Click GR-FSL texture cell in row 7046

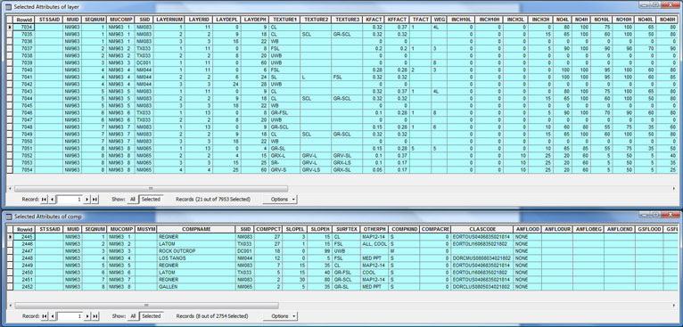pyautogui.click(x=284, y=112)
